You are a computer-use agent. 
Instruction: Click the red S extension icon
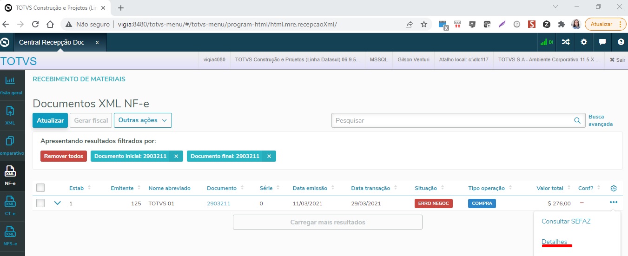coord(532,24)
